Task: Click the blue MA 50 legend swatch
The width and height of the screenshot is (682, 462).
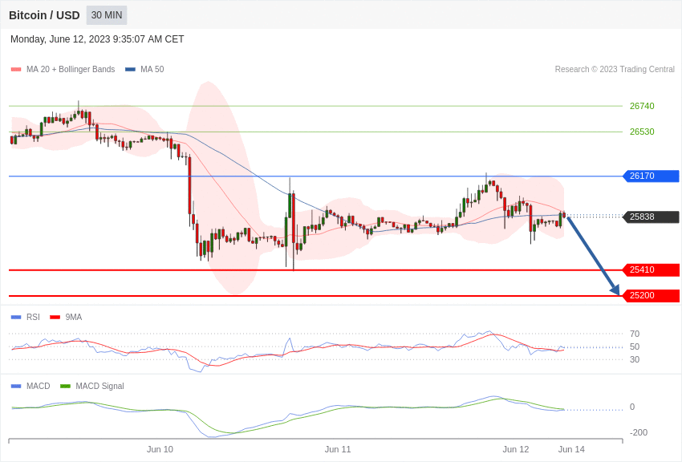Action: coord(130,69)
